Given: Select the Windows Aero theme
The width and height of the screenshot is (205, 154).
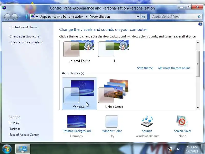Looking at the screenshot, I should 79,93.
